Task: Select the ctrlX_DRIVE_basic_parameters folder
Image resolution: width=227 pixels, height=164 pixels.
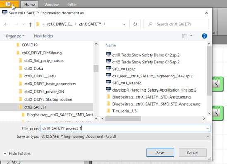Action: point(50,84)
